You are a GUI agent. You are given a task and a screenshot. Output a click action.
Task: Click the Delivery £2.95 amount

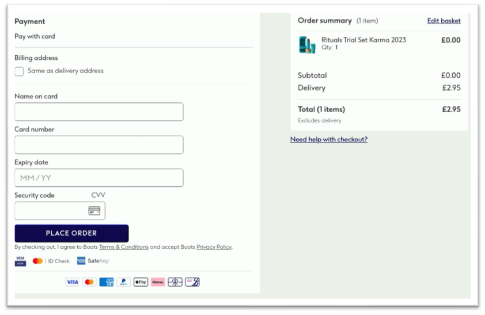point(451,88)
